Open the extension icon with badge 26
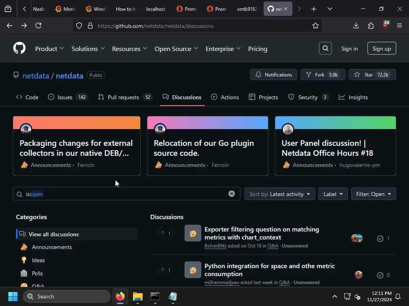409x306 pixels. tap(385, 25)
